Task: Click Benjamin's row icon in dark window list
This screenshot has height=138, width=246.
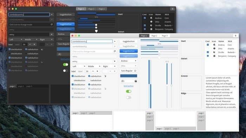Action: tap(151, 29)
